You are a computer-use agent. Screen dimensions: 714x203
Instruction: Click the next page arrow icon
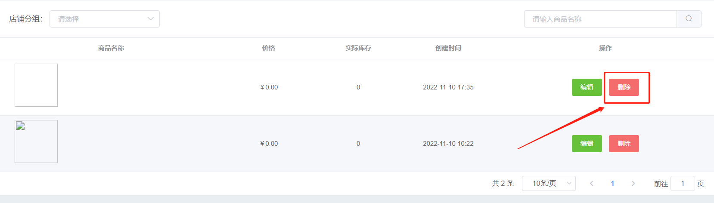click(633, 183)
